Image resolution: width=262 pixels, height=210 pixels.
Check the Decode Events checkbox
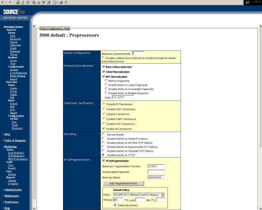(103, 134)
